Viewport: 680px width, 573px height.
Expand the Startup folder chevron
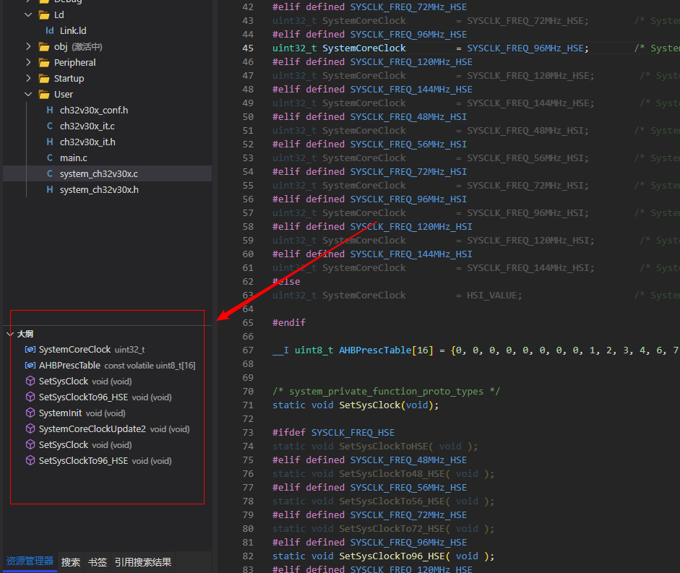[x=28, y=79]
